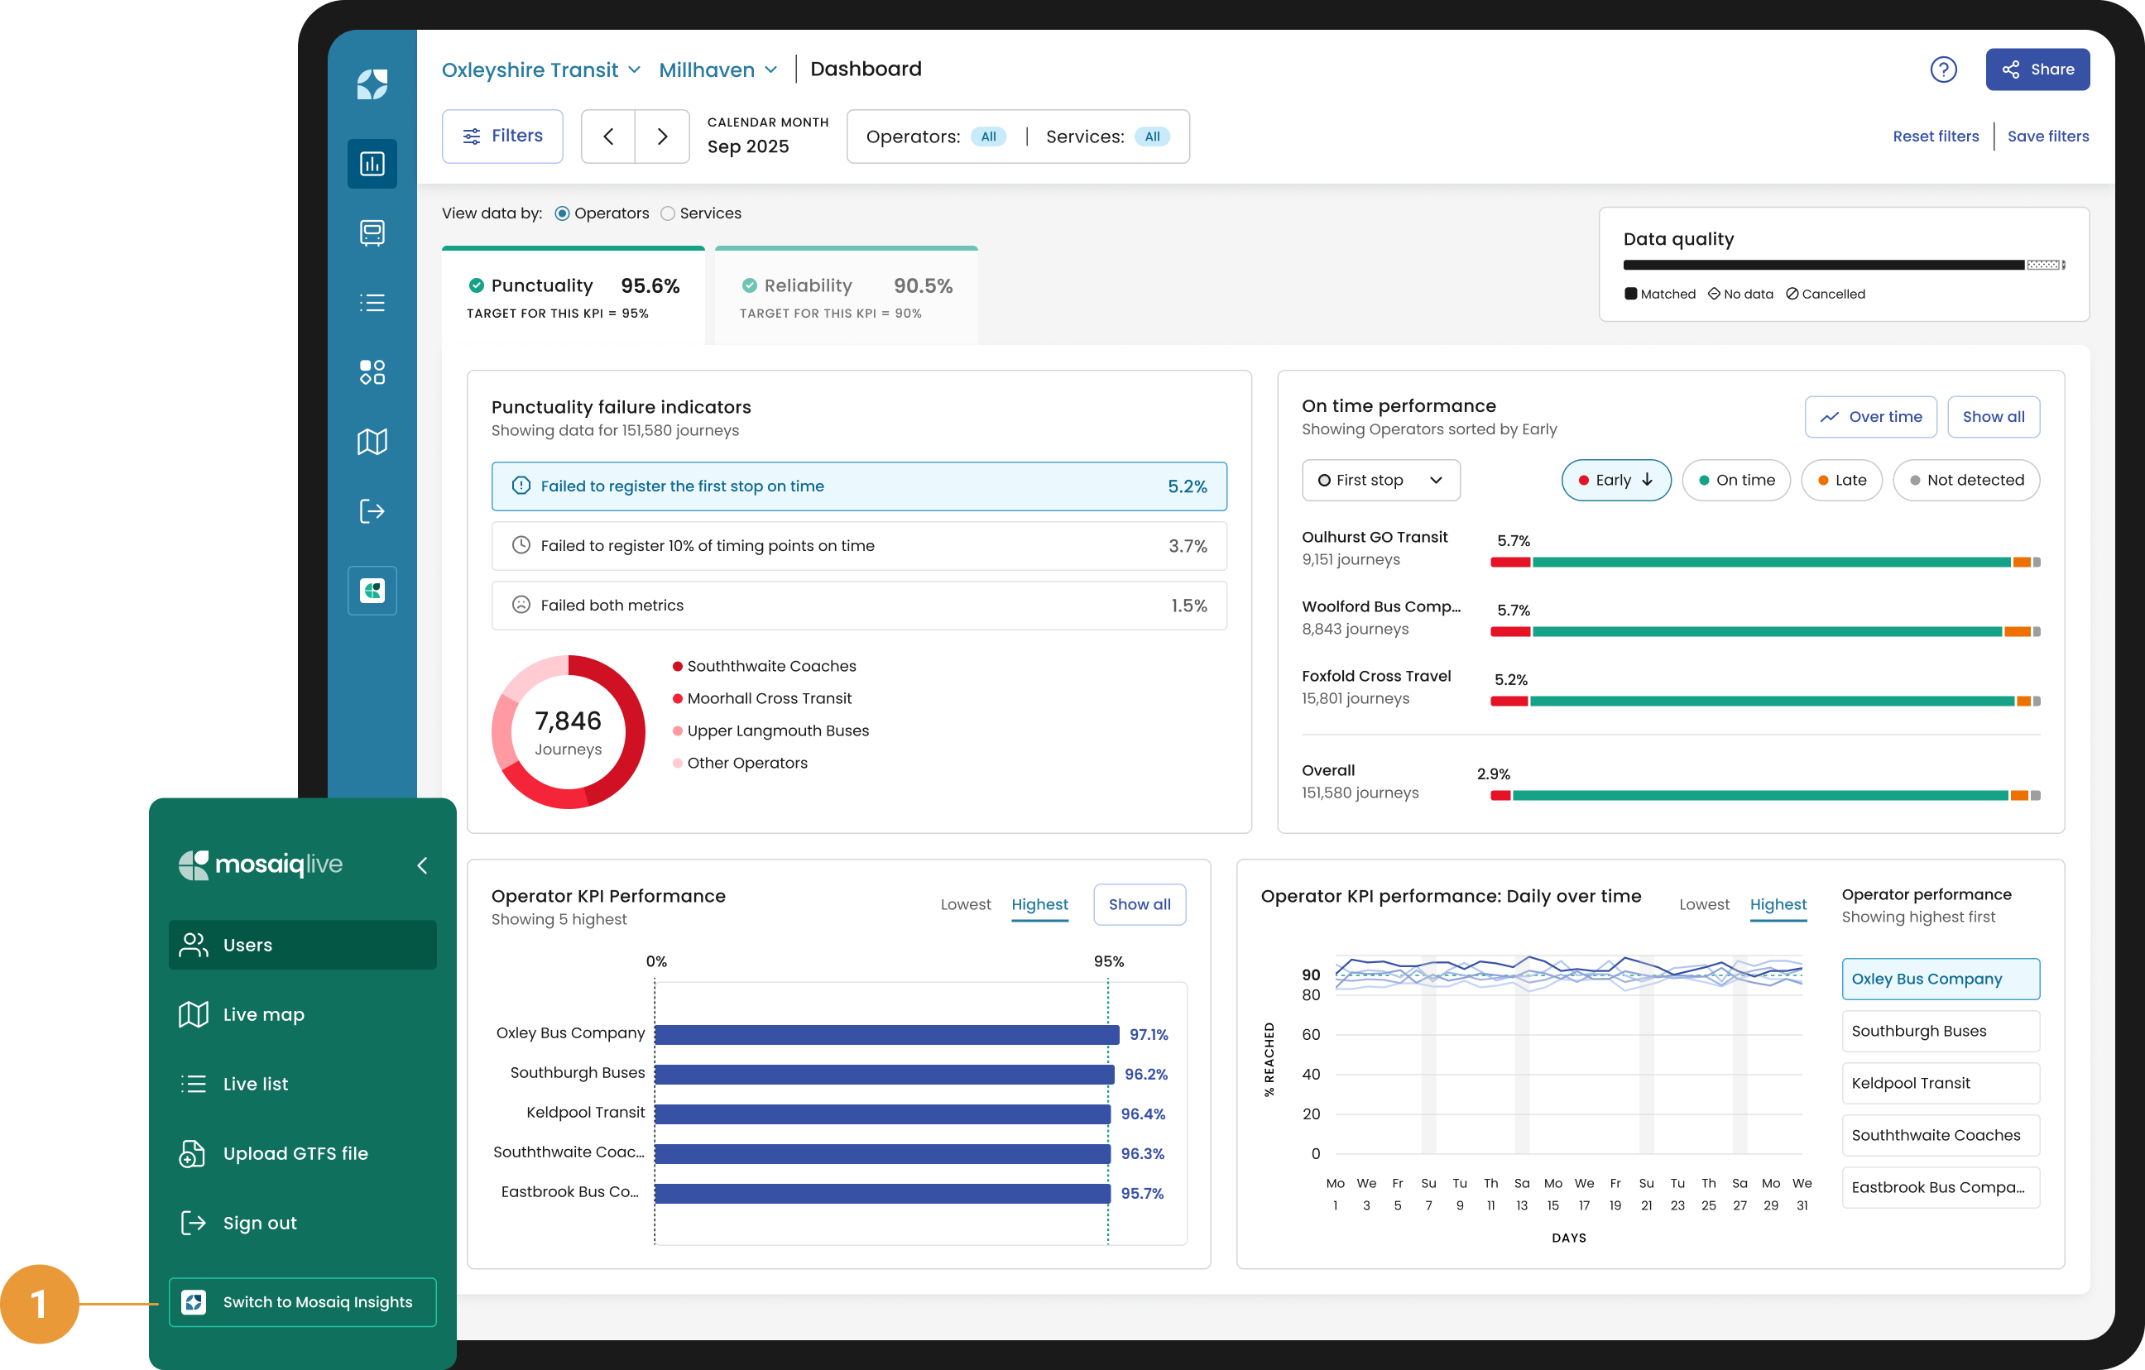Viewport: 2145px width, 1370px height.
Task: Click the Share button
Action: point(2037,69)
